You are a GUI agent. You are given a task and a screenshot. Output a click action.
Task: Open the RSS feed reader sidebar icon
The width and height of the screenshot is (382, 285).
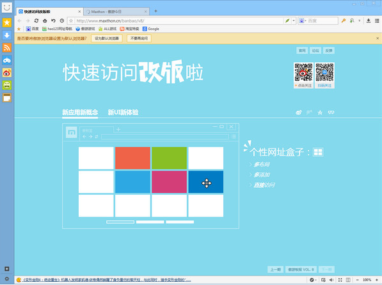tap(7, 47)
